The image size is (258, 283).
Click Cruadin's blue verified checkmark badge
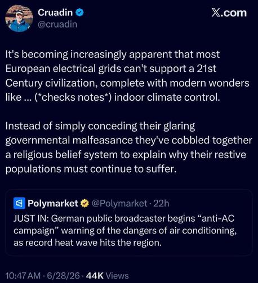79,12
